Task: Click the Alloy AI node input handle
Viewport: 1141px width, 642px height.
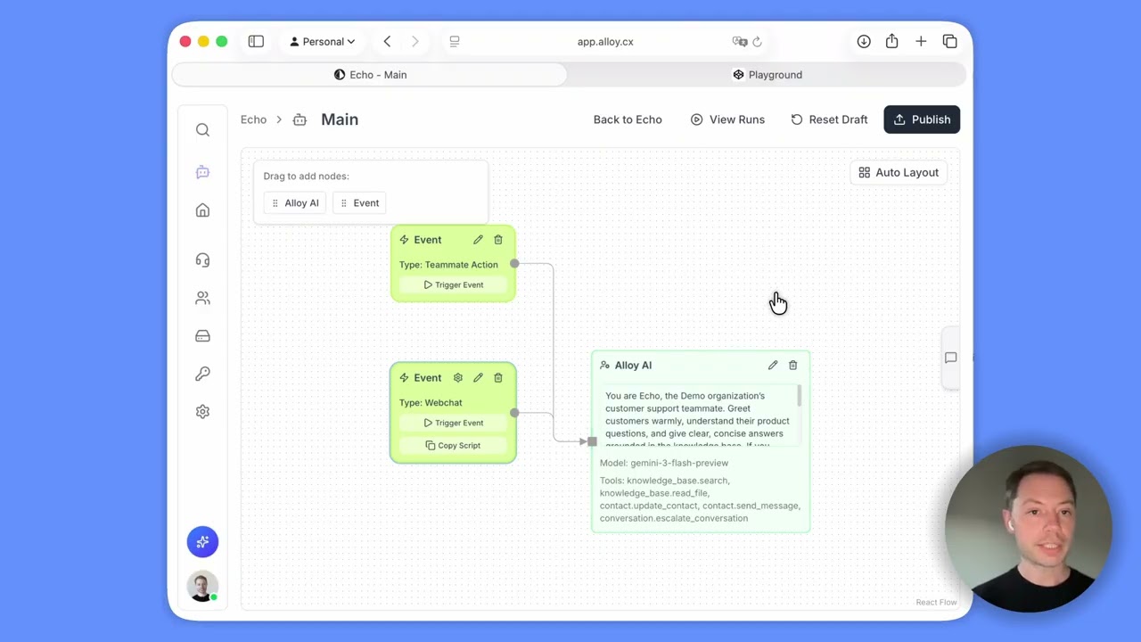Action: pos(592,441)
